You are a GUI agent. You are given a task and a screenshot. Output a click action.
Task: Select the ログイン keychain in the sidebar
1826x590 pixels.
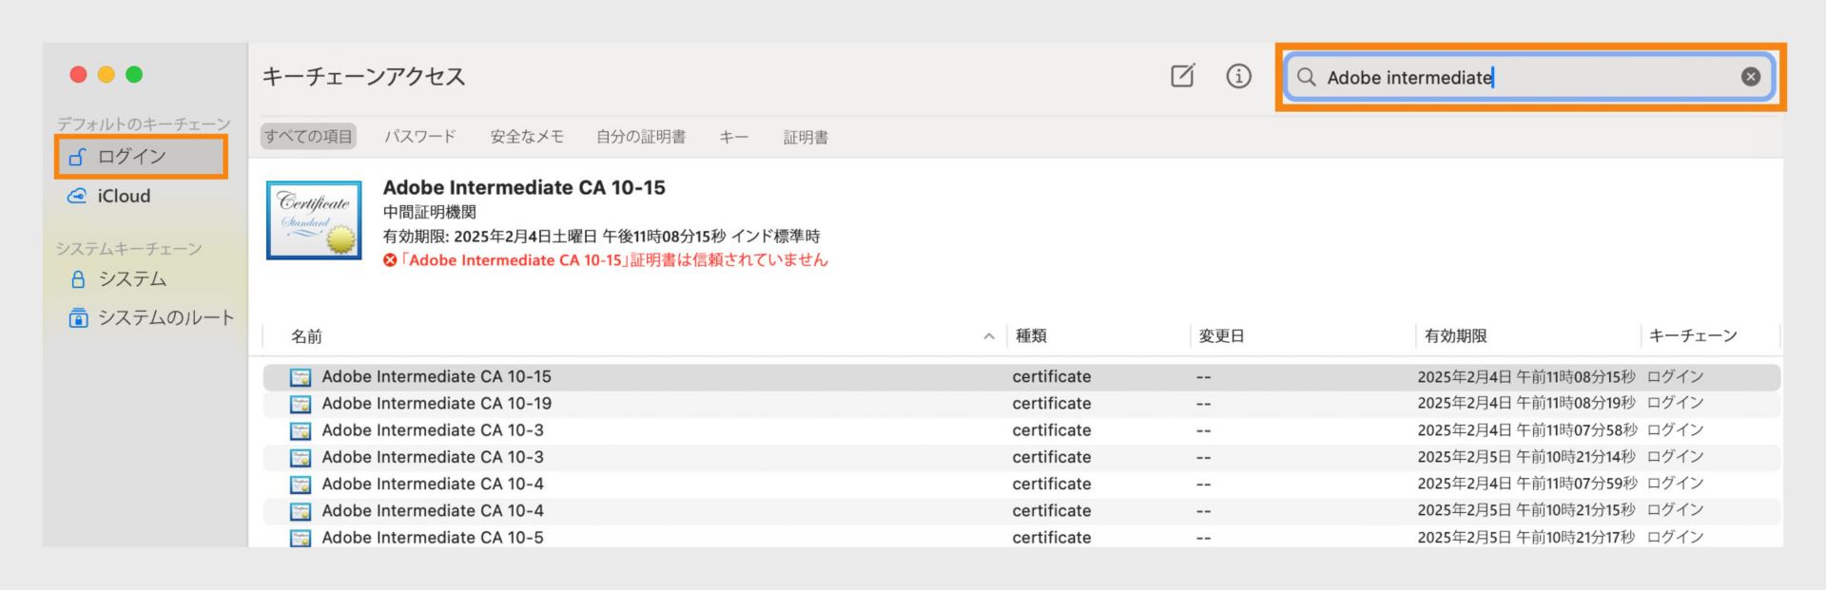coord(141,157)
